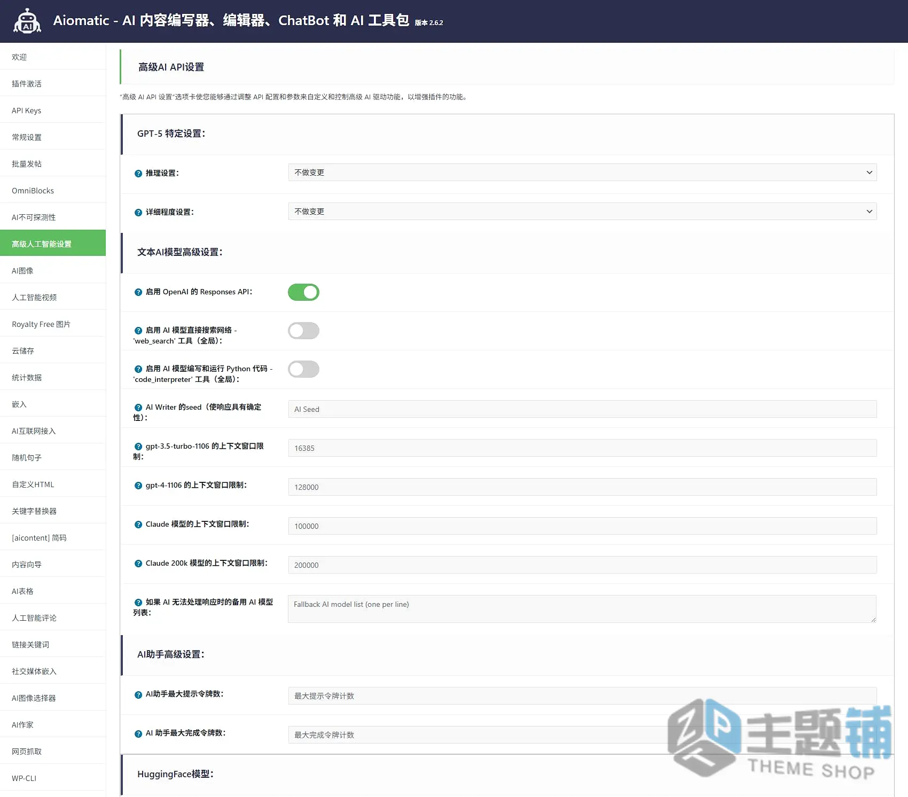908x797 pixels.
Task: Click help icon for Claude 200k 模型的上下文窗口限制
Action: pyautogui.click(x=138, y=564)
